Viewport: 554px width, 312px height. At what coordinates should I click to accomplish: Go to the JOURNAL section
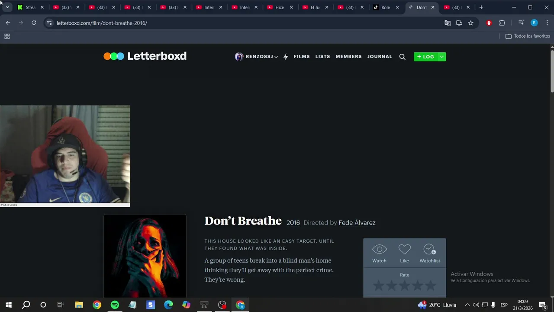(x=380, y=57)
